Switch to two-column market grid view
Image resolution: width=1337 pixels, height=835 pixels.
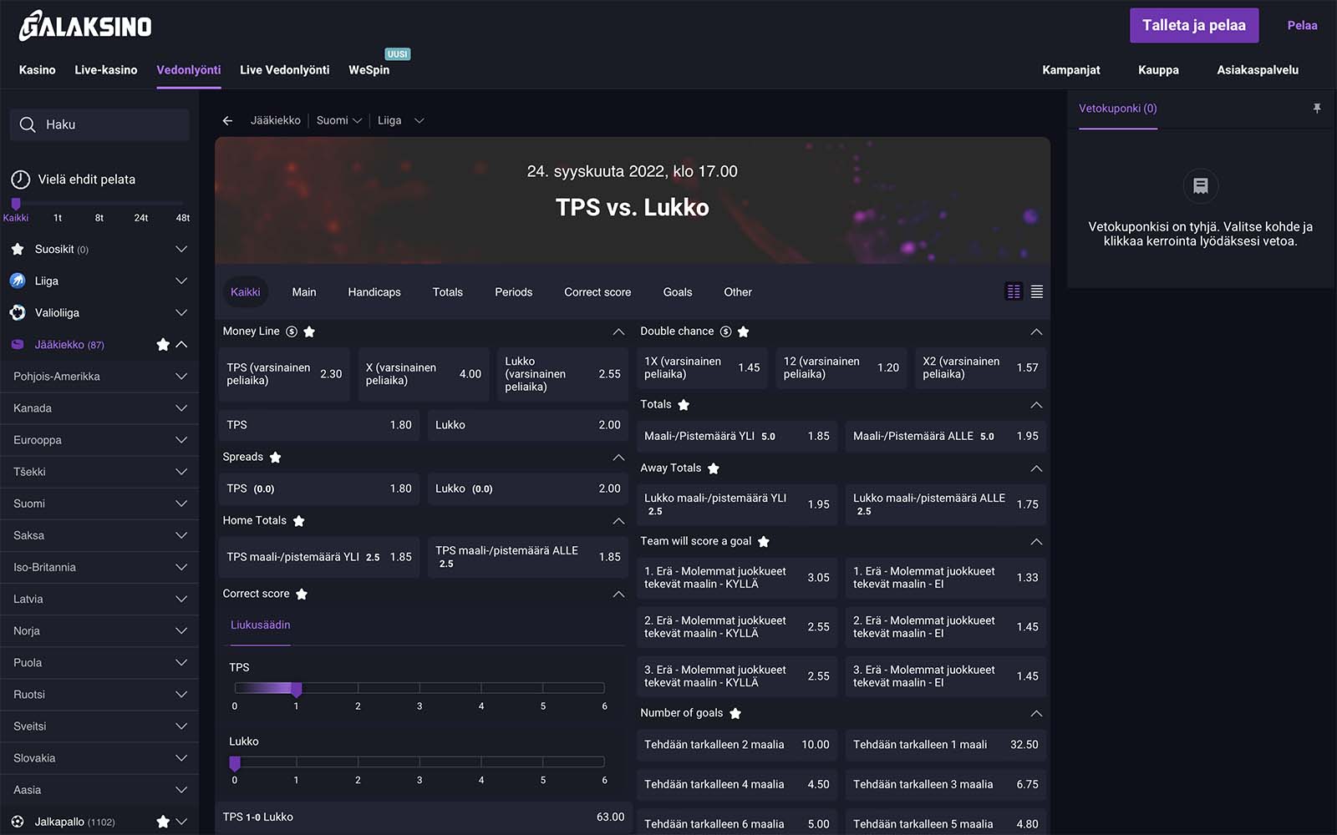(x=1014, y=291)
